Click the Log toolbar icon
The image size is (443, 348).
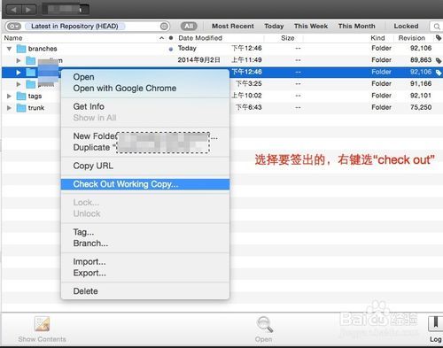pyautogui.click(x=435, y=324)
